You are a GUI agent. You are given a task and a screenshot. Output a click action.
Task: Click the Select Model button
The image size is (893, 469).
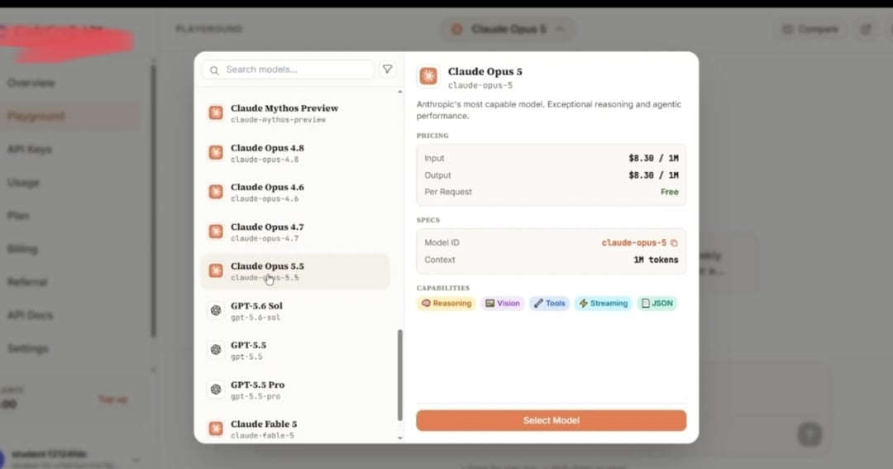point(551,420)
